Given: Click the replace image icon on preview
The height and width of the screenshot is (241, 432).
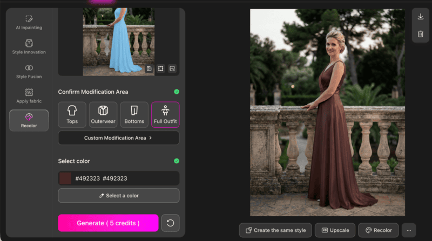Looking at the screenshot, I should pyautogui.click(x=172, y=68).
